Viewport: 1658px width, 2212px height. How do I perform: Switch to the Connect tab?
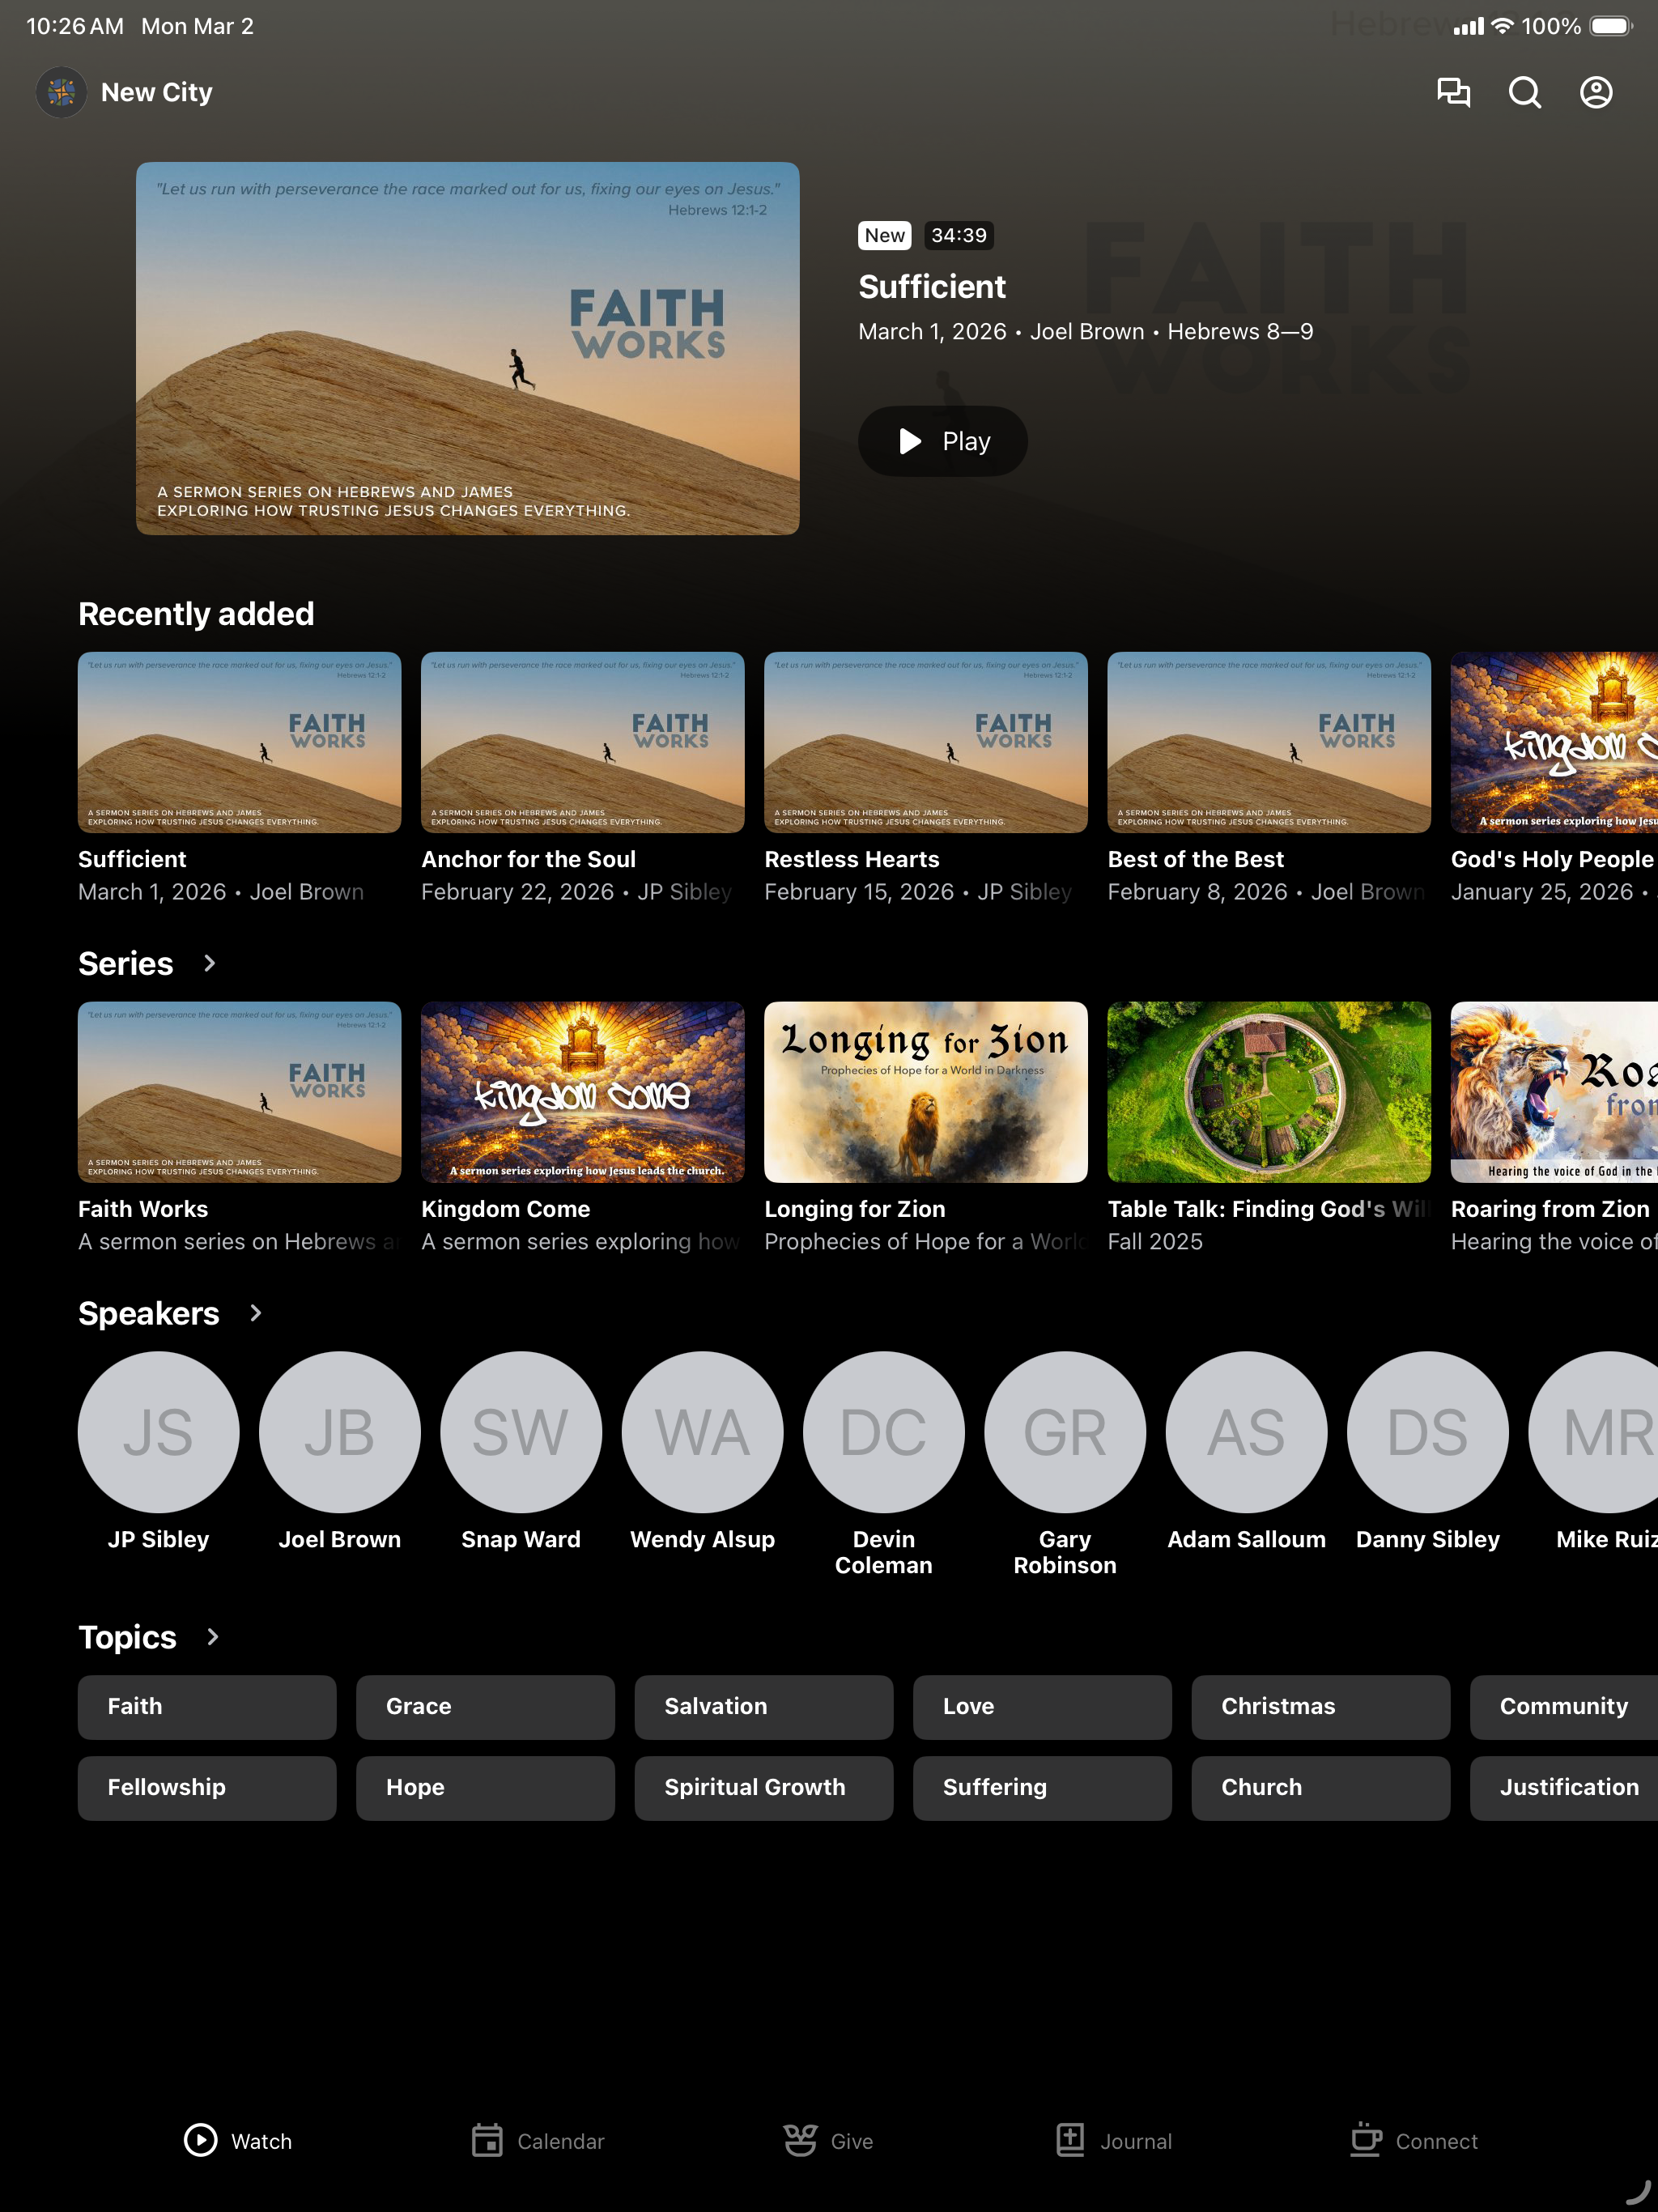click(1414, 2141)
